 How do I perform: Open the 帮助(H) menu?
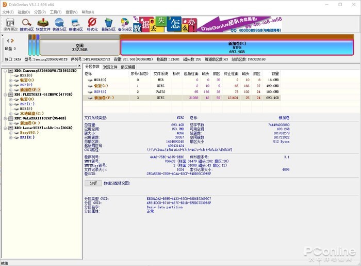click(88, 12)
